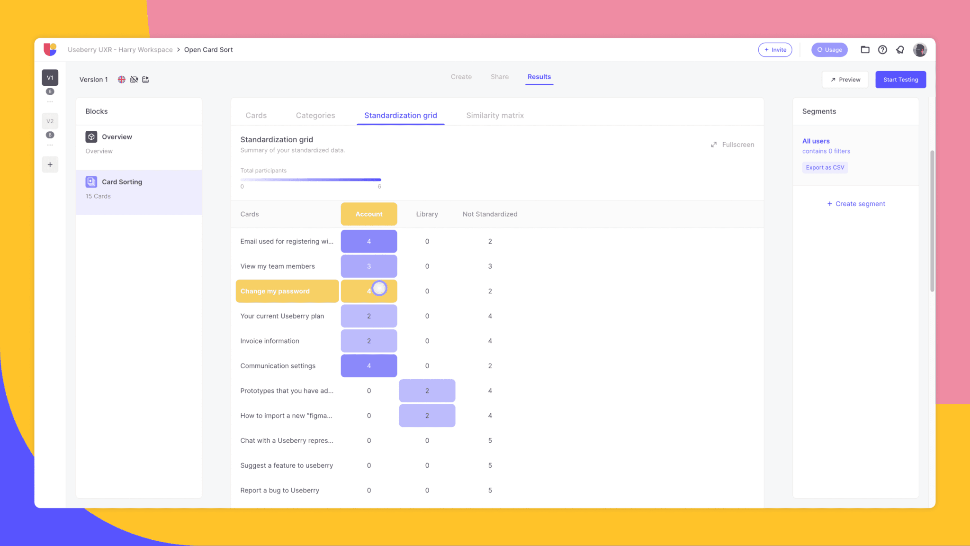
Task: Open the user profile avatar
Action: click(x=920, y=50)
